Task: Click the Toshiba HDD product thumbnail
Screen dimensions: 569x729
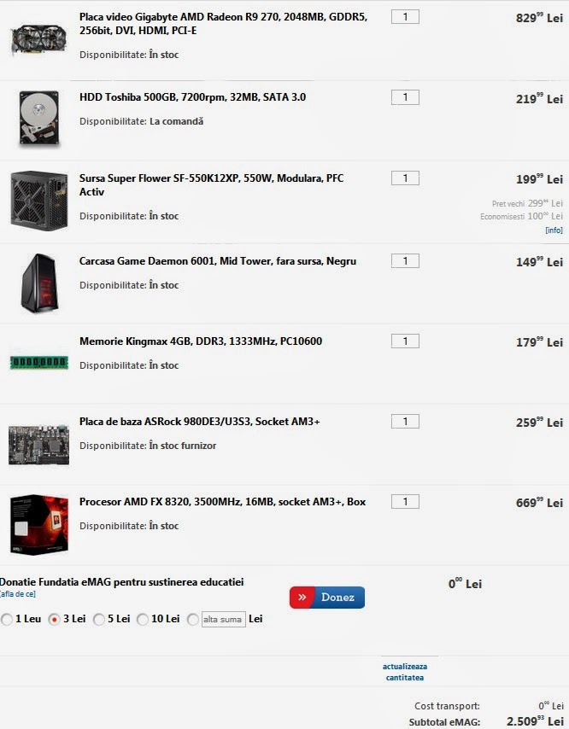Action: (x=39, y=118)
